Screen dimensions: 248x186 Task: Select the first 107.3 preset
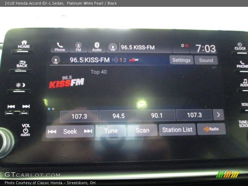tap(79, 117)
